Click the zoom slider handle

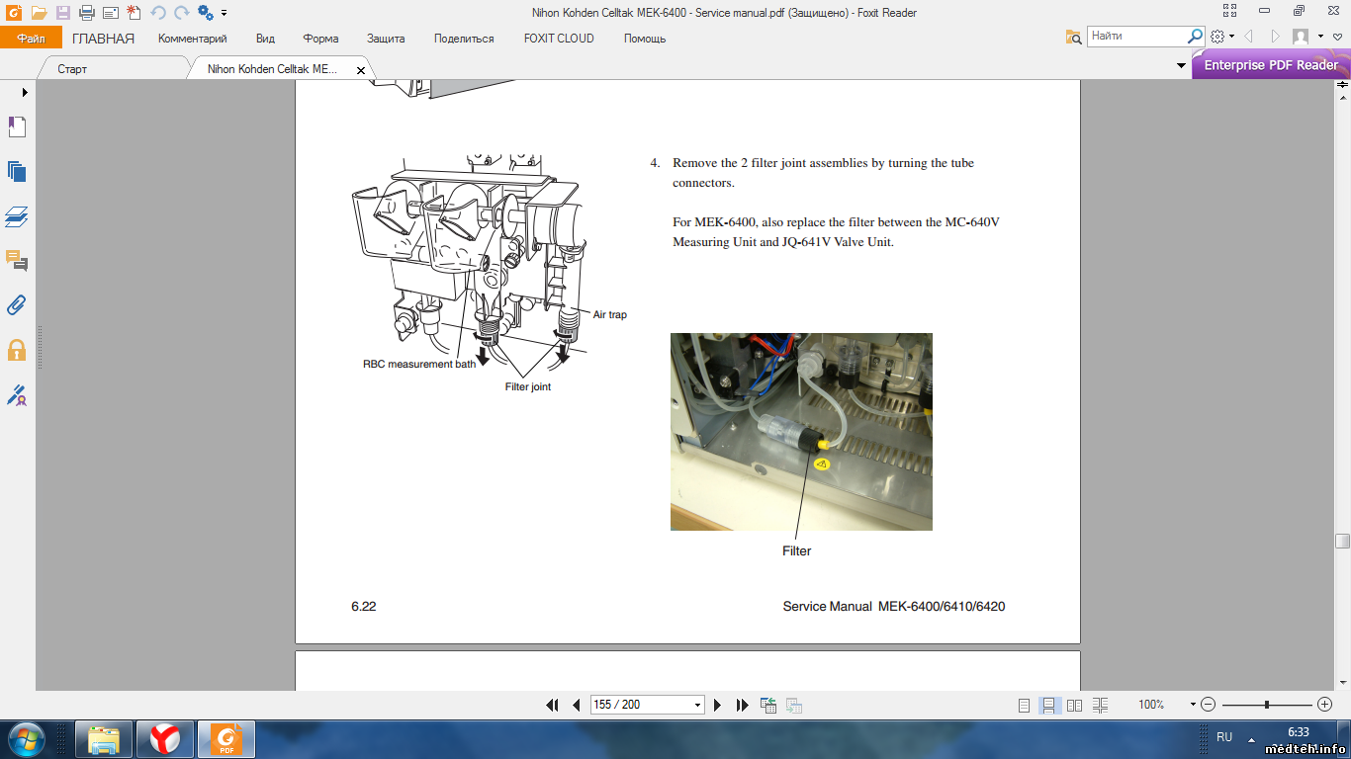click(1267, 705)
